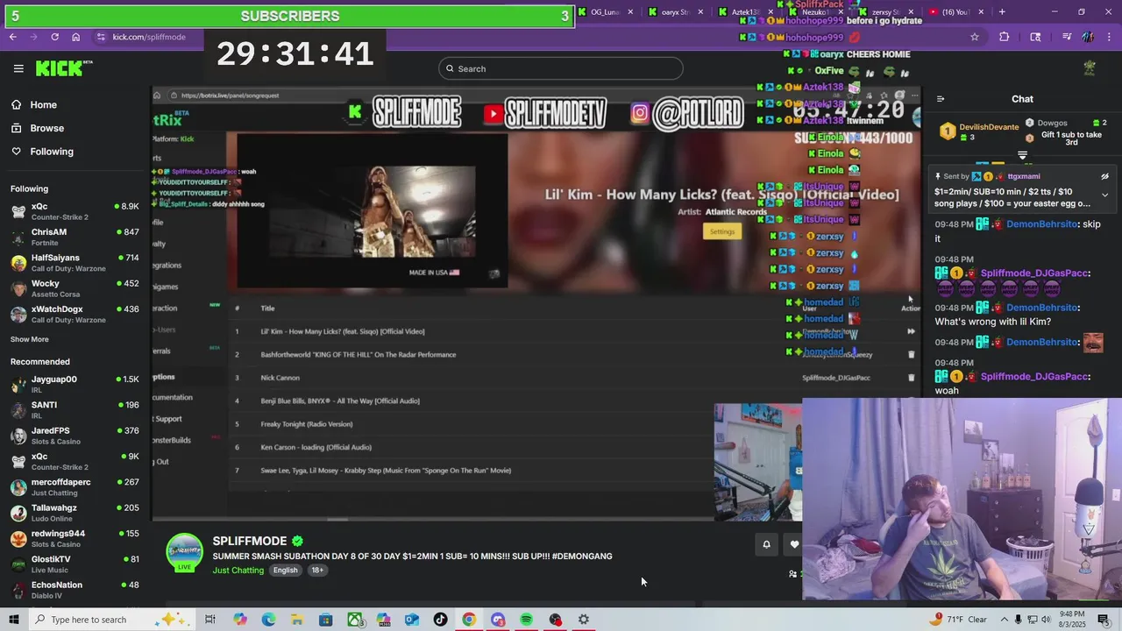Screen dimensions: 1122x631
Task: Open TikTok from the taskbar
Action: point(440,620)
